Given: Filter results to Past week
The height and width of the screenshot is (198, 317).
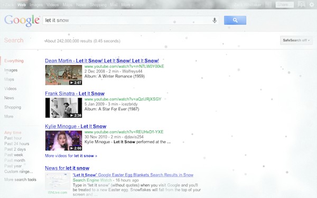Looking at the screenshot, I should [x=14, y=155].
